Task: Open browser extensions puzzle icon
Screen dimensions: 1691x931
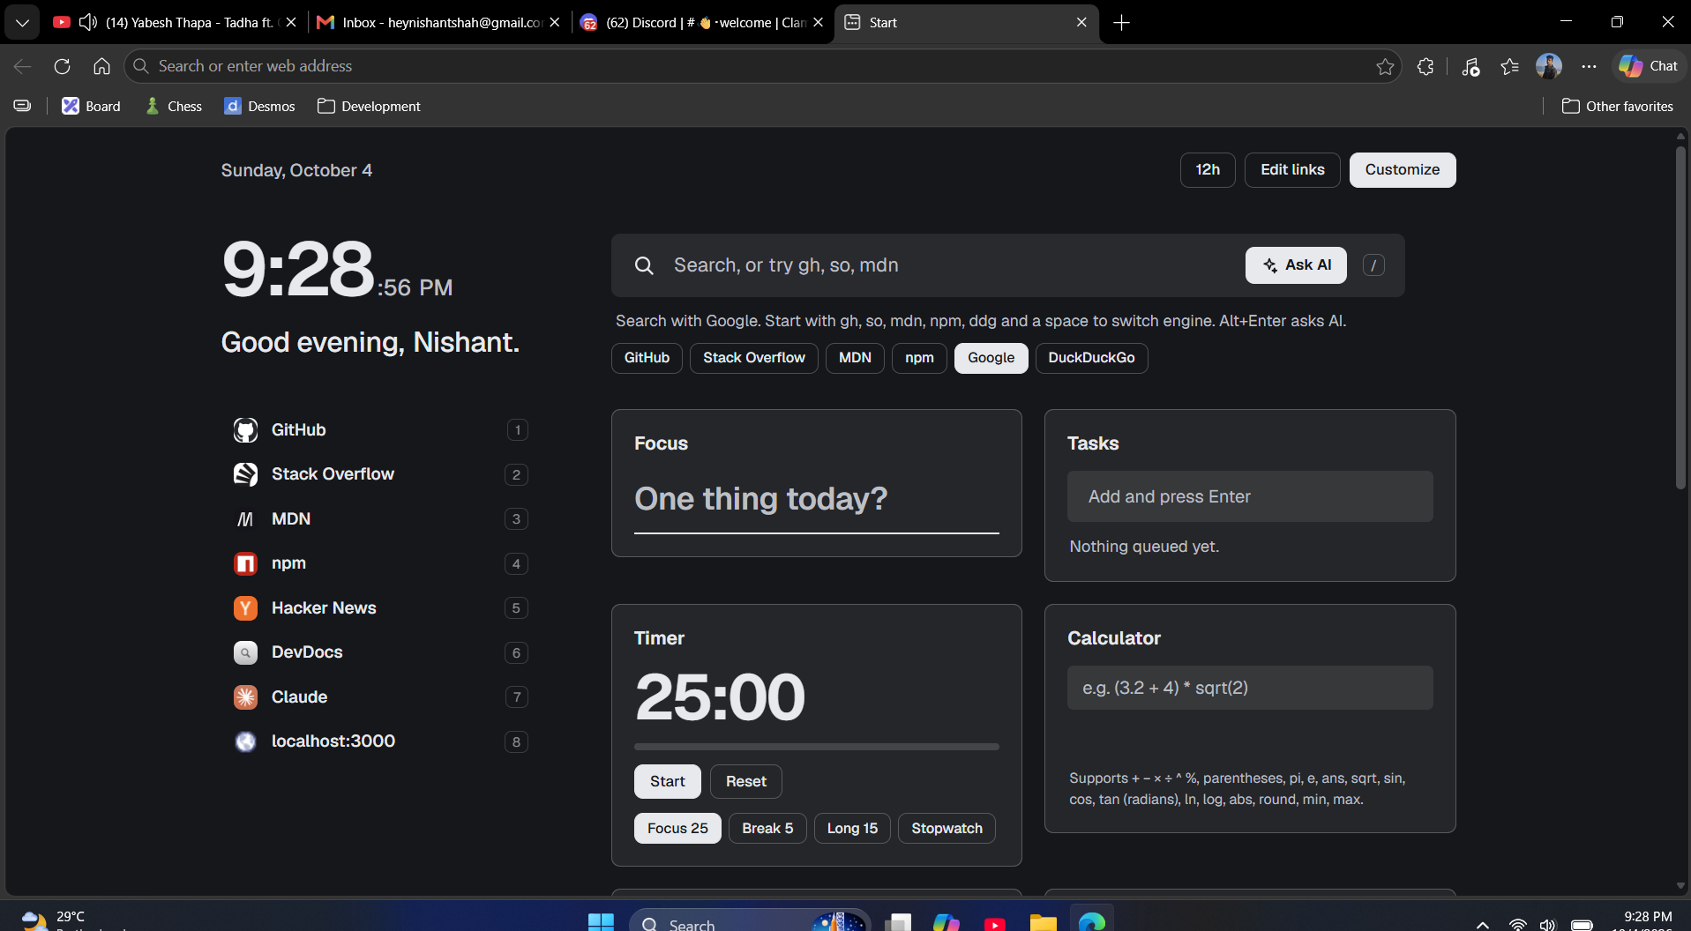Action: (1425, 66)
